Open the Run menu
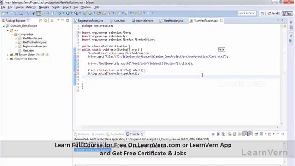295x166 pixels. pyautogui.click(x=76, y=7)
